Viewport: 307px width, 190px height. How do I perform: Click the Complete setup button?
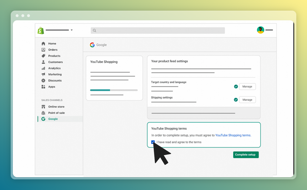(246, 155)
